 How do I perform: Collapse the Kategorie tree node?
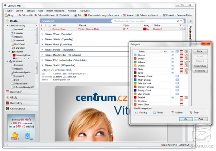[9, 52]
